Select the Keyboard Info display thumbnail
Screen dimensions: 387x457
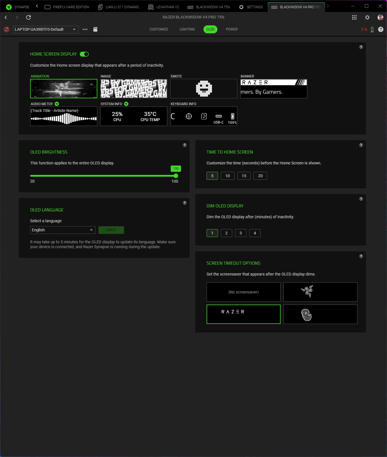(204, 116)
